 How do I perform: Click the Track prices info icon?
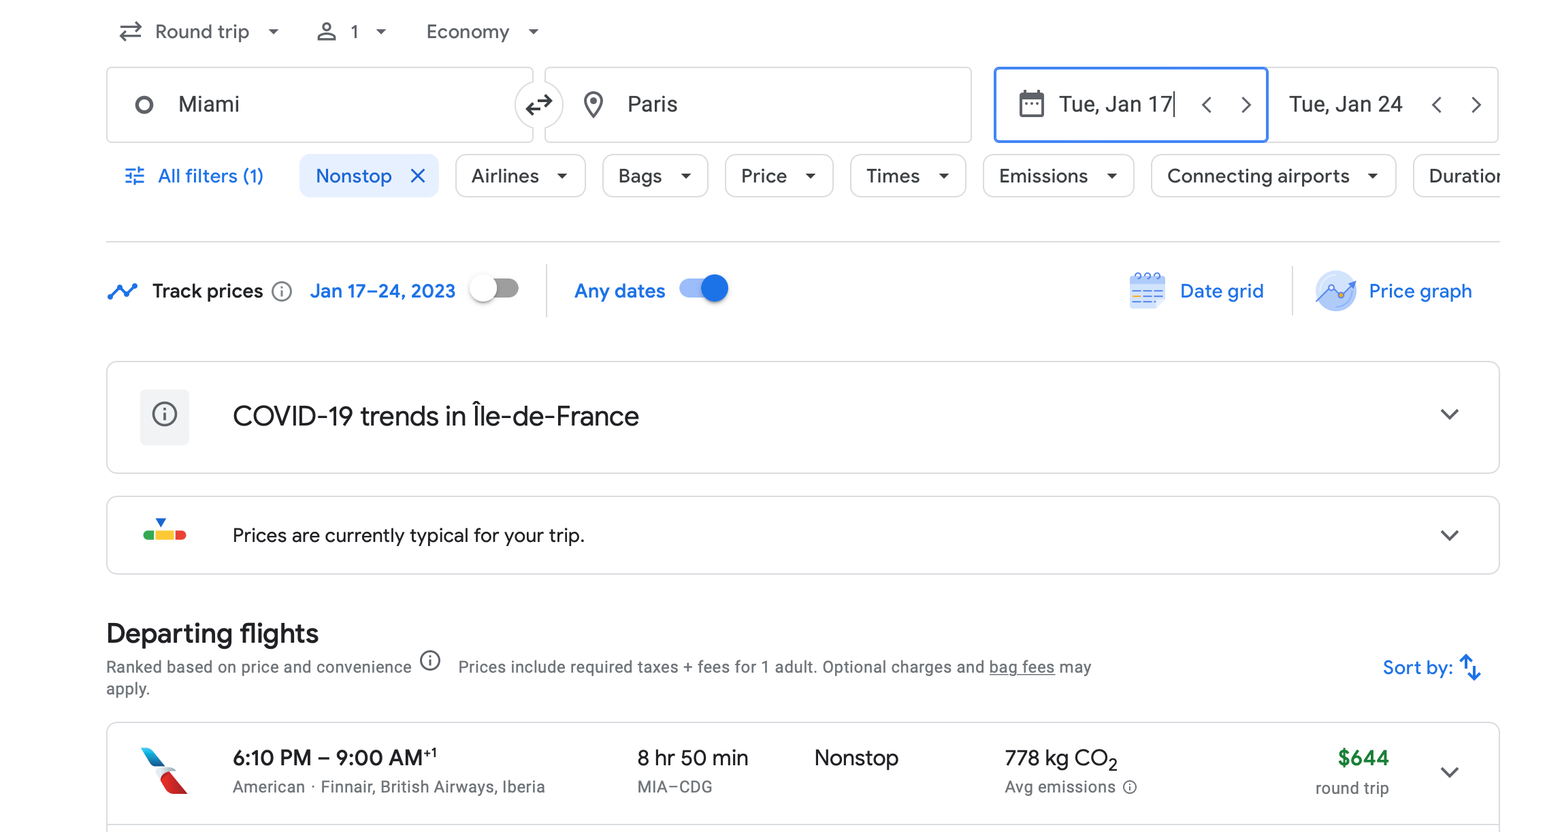[282, 291]
